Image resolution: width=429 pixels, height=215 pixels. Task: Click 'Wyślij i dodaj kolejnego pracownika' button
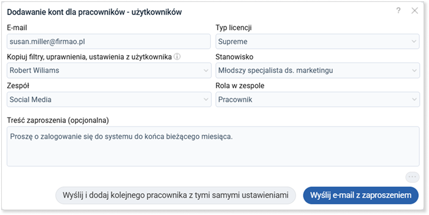point(175,195)
